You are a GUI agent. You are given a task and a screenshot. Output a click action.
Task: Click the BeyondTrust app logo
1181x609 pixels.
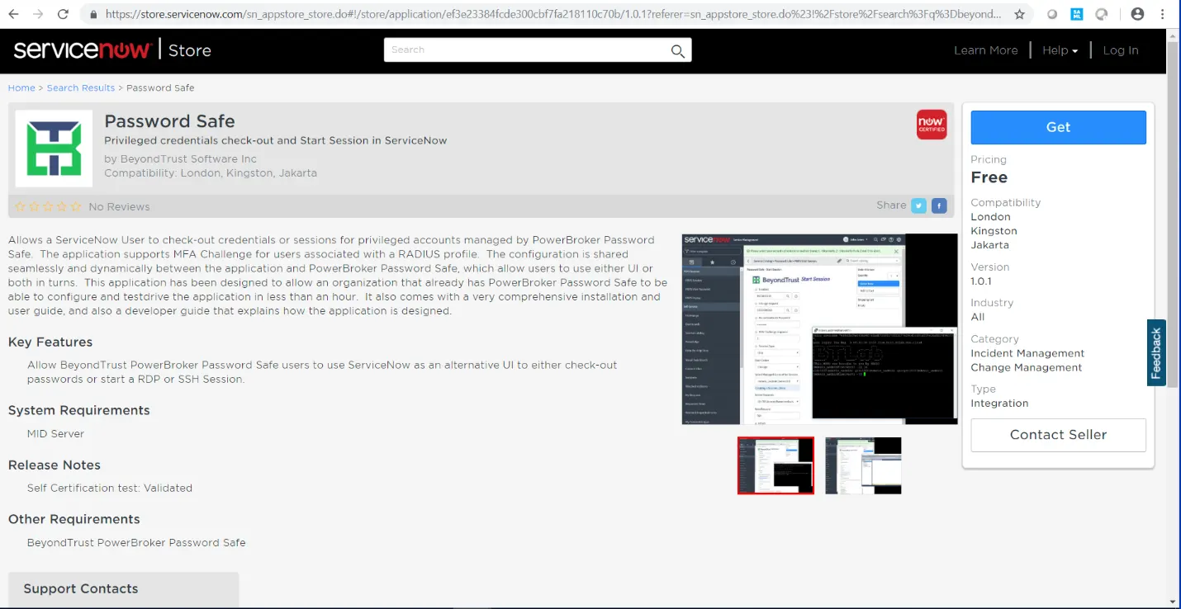pyautogui.click(x=54, y=149)
